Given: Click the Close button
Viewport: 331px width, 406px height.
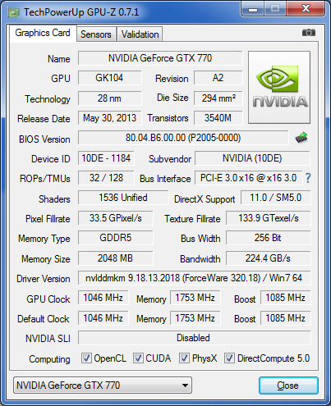Looking at the screenshot, I should [288, 385].
